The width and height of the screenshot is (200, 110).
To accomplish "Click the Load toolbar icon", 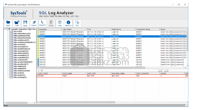I will pos(17,23).
